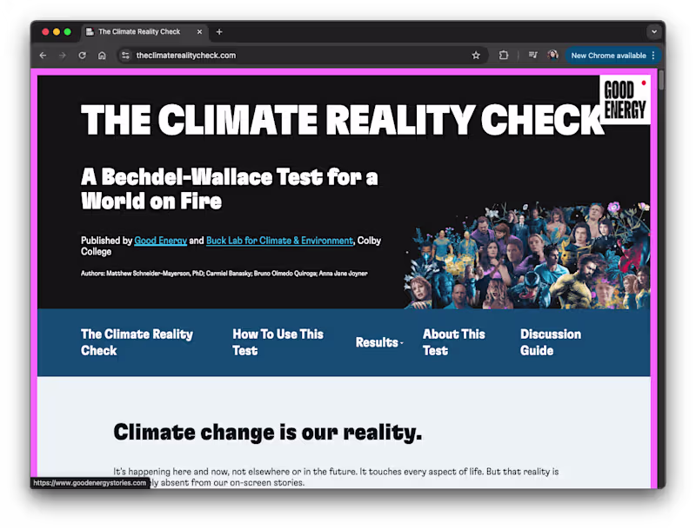Expand the Results dropdown menu
The height and width of the screenshot is (529, 696).
click(379, 342)
